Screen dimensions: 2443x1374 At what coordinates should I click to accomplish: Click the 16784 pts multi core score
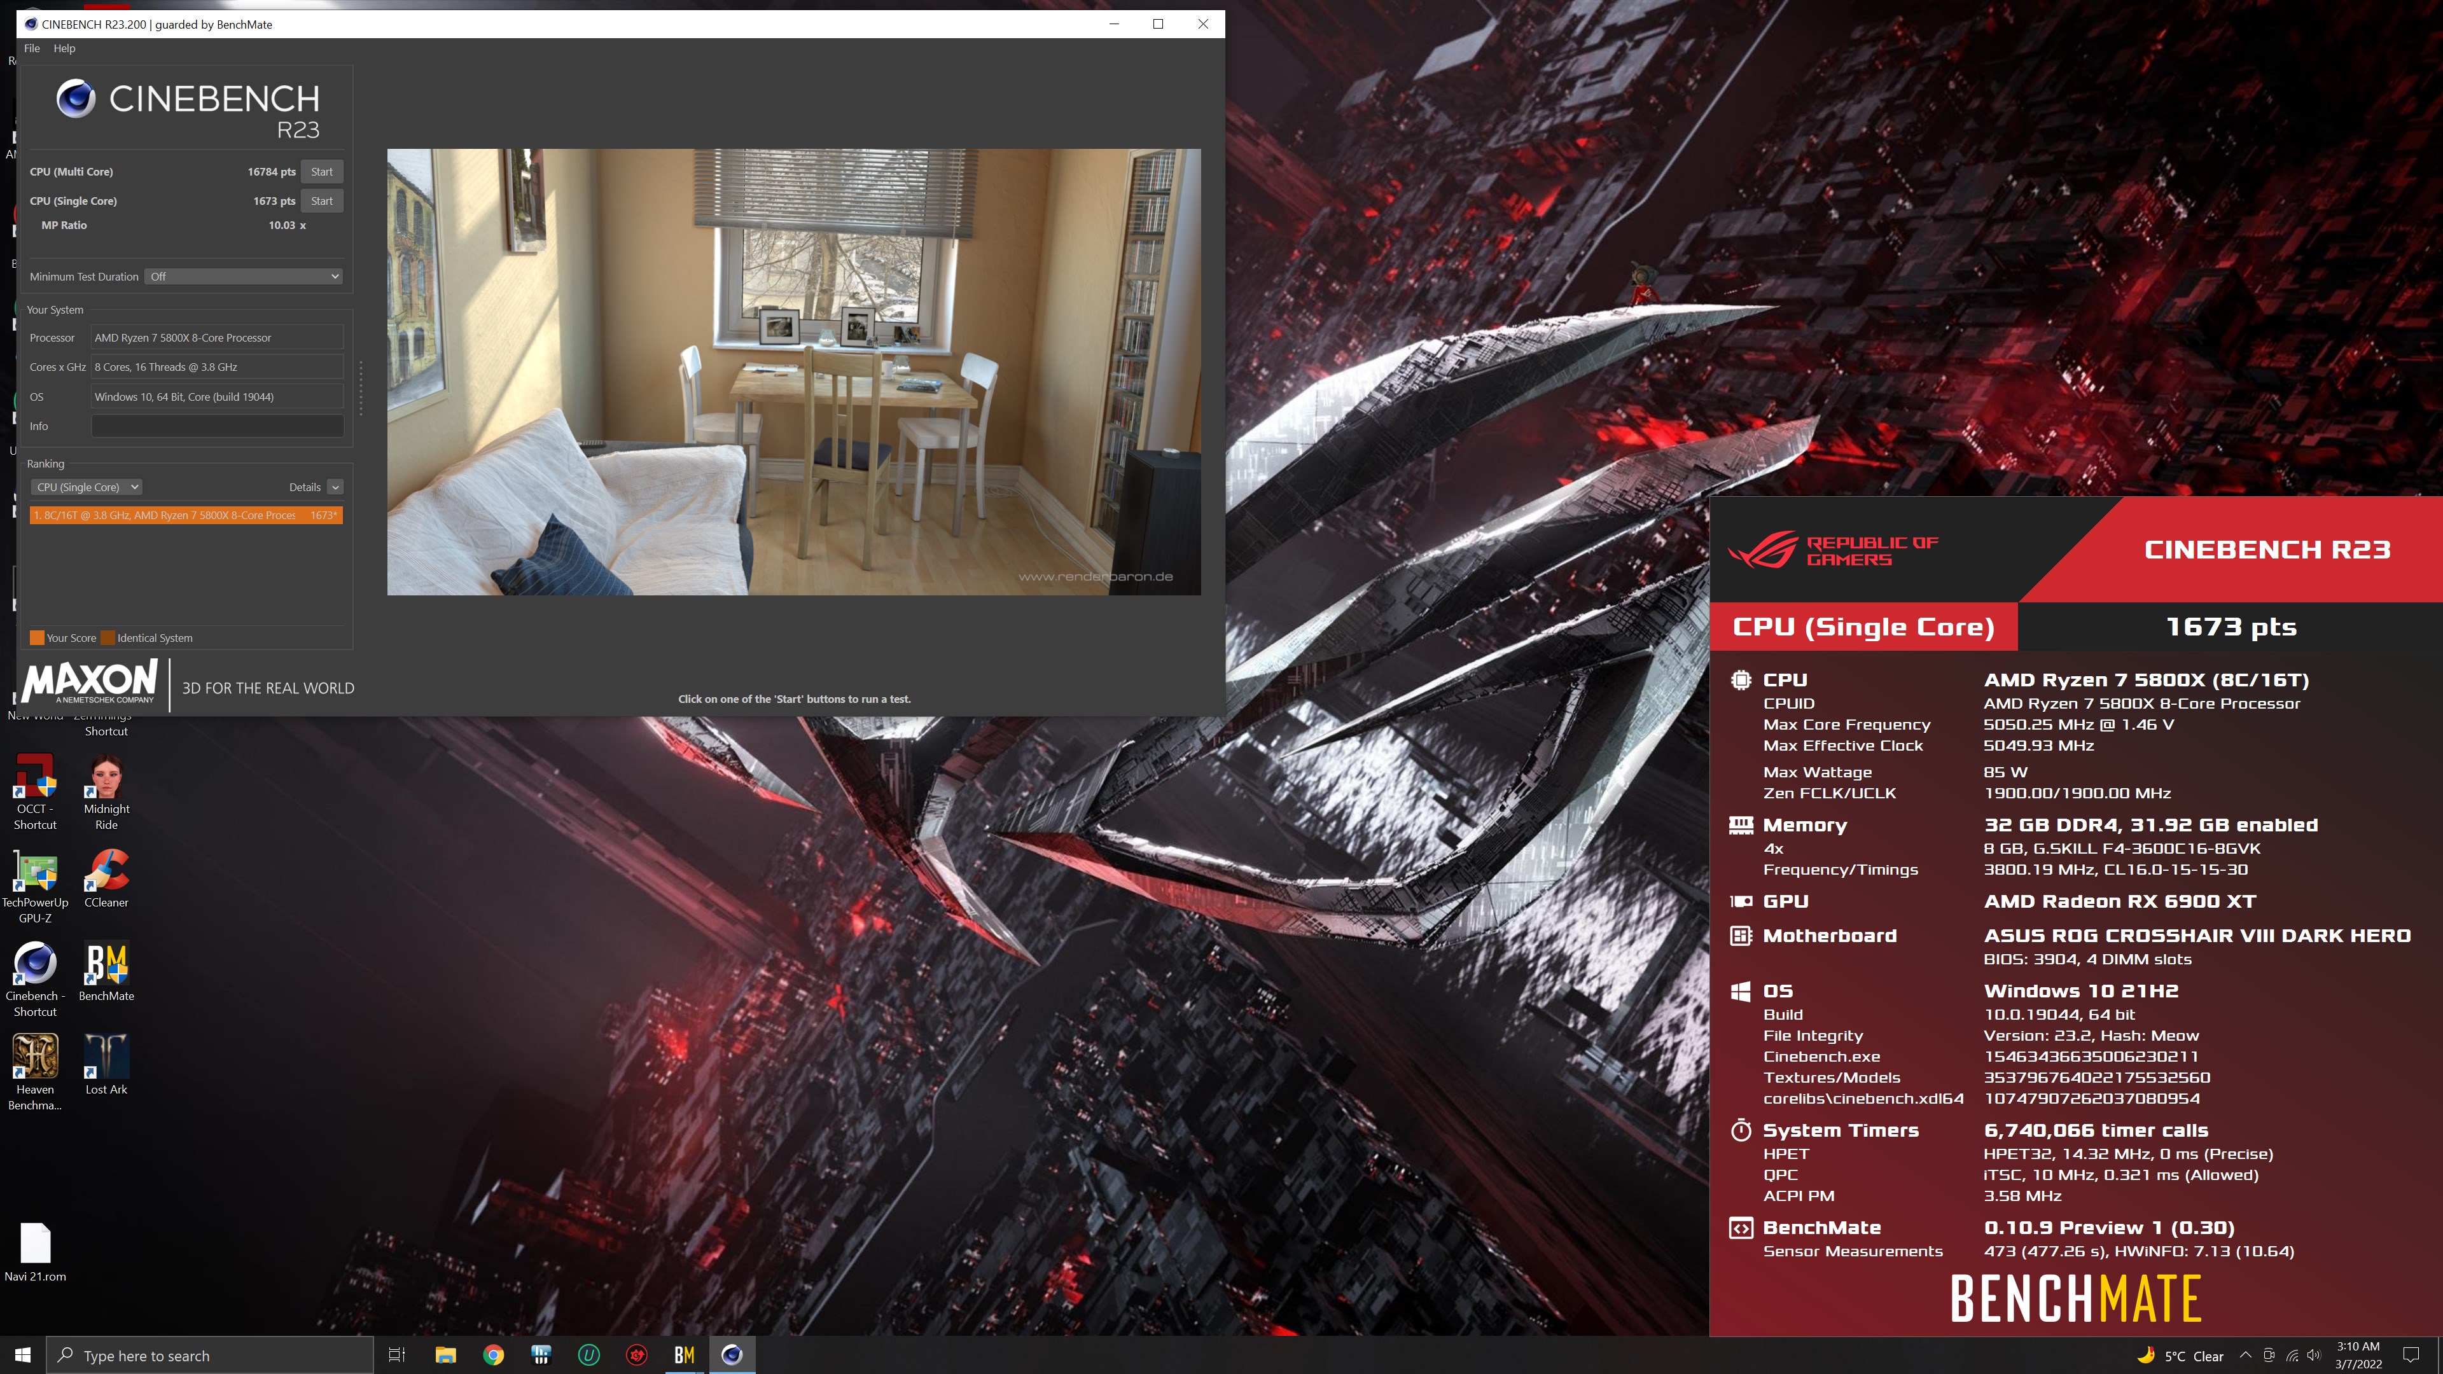click(x=271, y=172)
